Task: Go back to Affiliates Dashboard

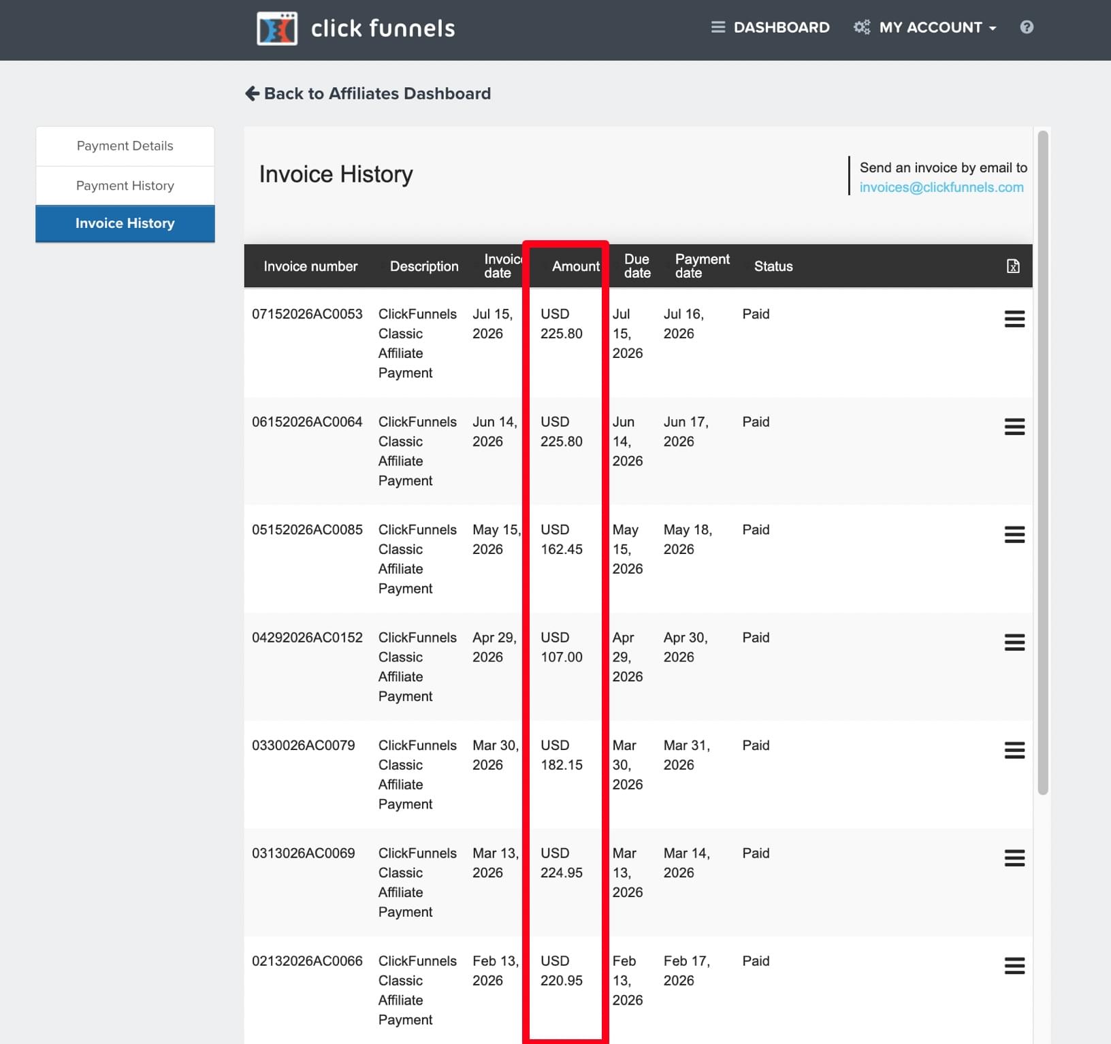Action: [x=368, y=93]
